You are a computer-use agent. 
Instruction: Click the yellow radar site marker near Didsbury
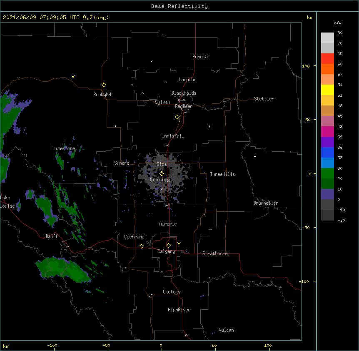[162, 174]
